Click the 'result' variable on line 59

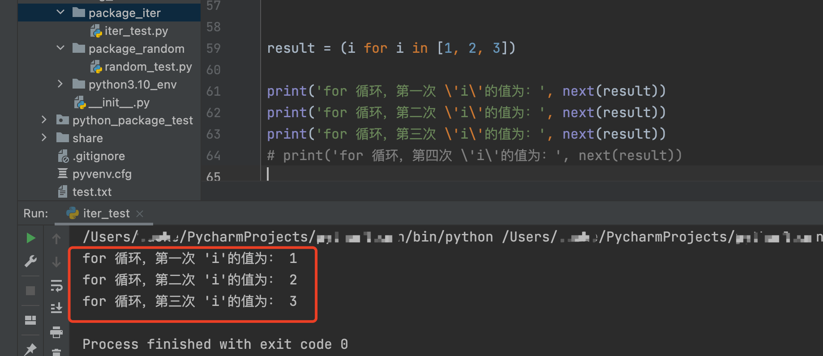291,48
